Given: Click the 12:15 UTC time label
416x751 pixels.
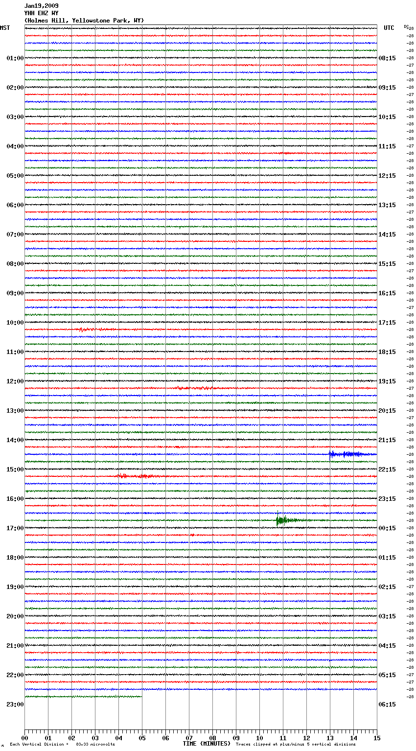Looking at the screenshot, I should tap(387, 176).
